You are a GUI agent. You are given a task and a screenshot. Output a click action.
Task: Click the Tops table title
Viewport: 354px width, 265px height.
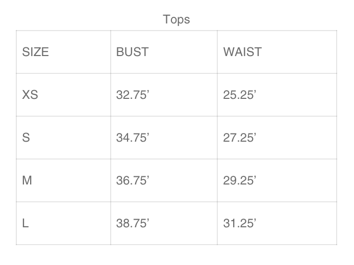click(176, 19)
